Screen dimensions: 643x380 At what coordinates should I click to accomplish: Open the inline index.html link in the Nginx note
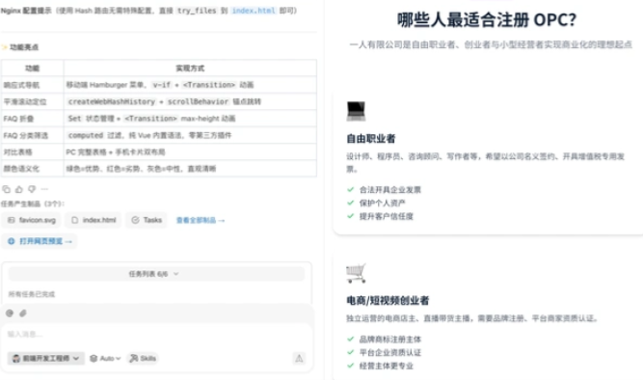[254, 11]
